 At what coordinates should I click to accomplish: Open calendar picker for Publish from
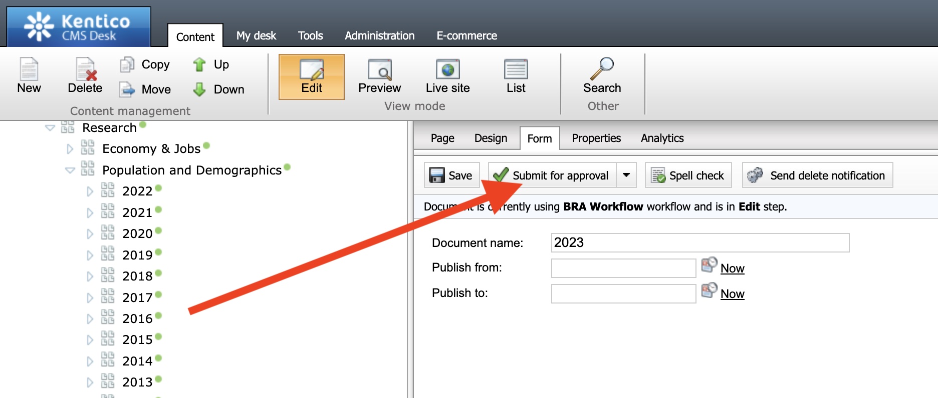tap(709, 265)
